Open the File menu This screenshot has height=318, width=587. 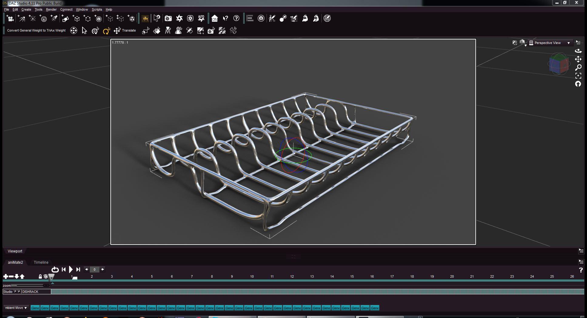coord(7,9)
